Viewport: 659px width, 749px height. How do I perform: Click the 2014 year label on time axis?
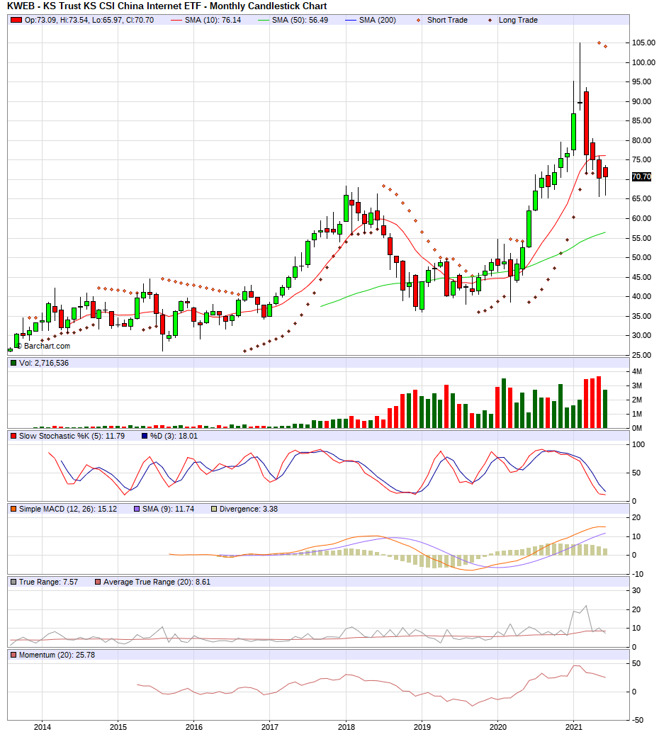click(42, 727)
